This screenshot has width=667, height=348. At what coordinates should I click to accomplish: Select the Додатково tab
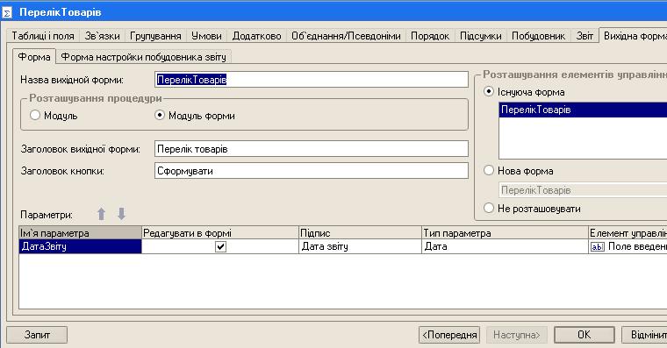256,36
